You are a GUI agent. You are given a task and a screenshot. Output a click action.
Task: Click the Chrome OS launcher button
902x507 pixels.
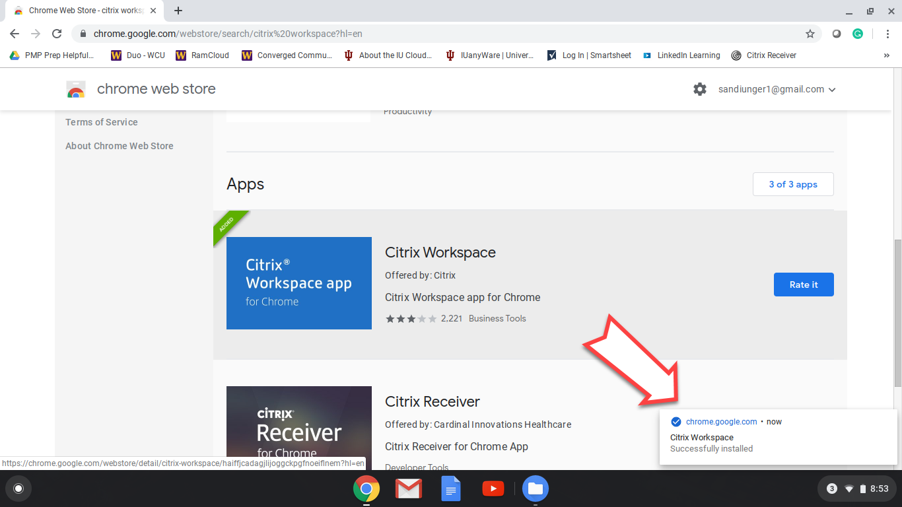click(x=18, y=489)
